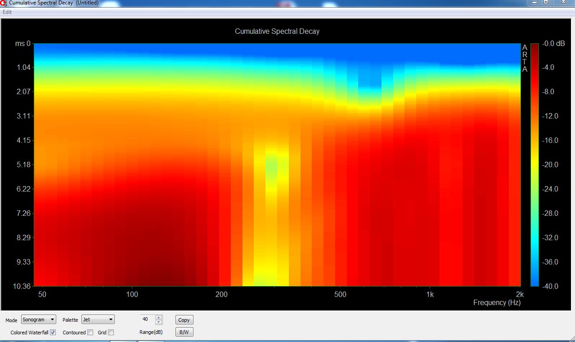The height and width of the screenshot is (342, 575).
Task: Click the Frequency (Hz) axis label
Action: [x=497, y=303]
